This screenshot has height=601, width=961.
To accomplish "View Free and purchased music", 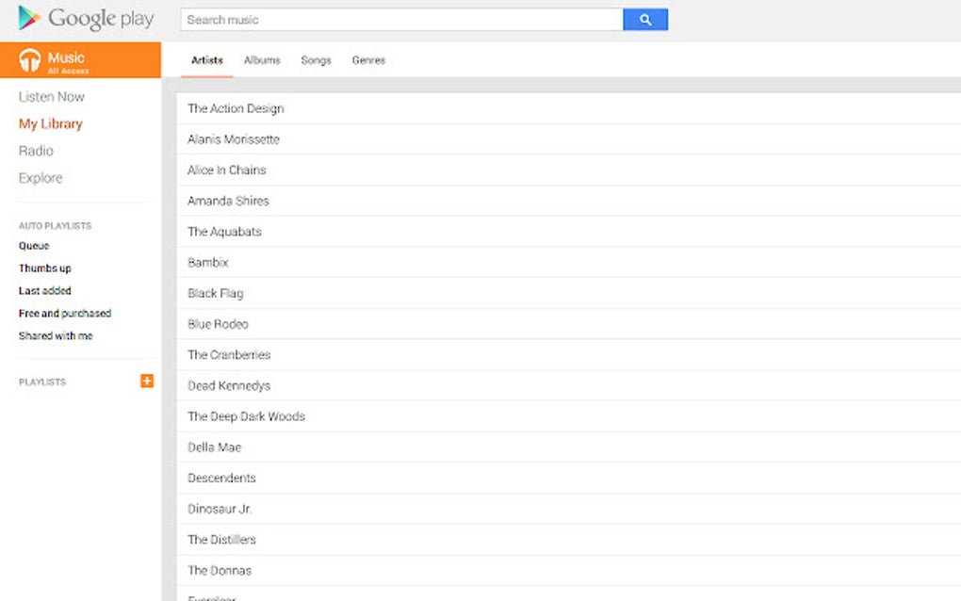I will [x=64, y=313].
